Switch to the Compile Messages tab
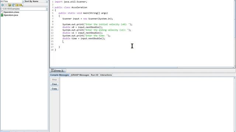This screenshot has width=236, height=132. (x=60, y=75)
